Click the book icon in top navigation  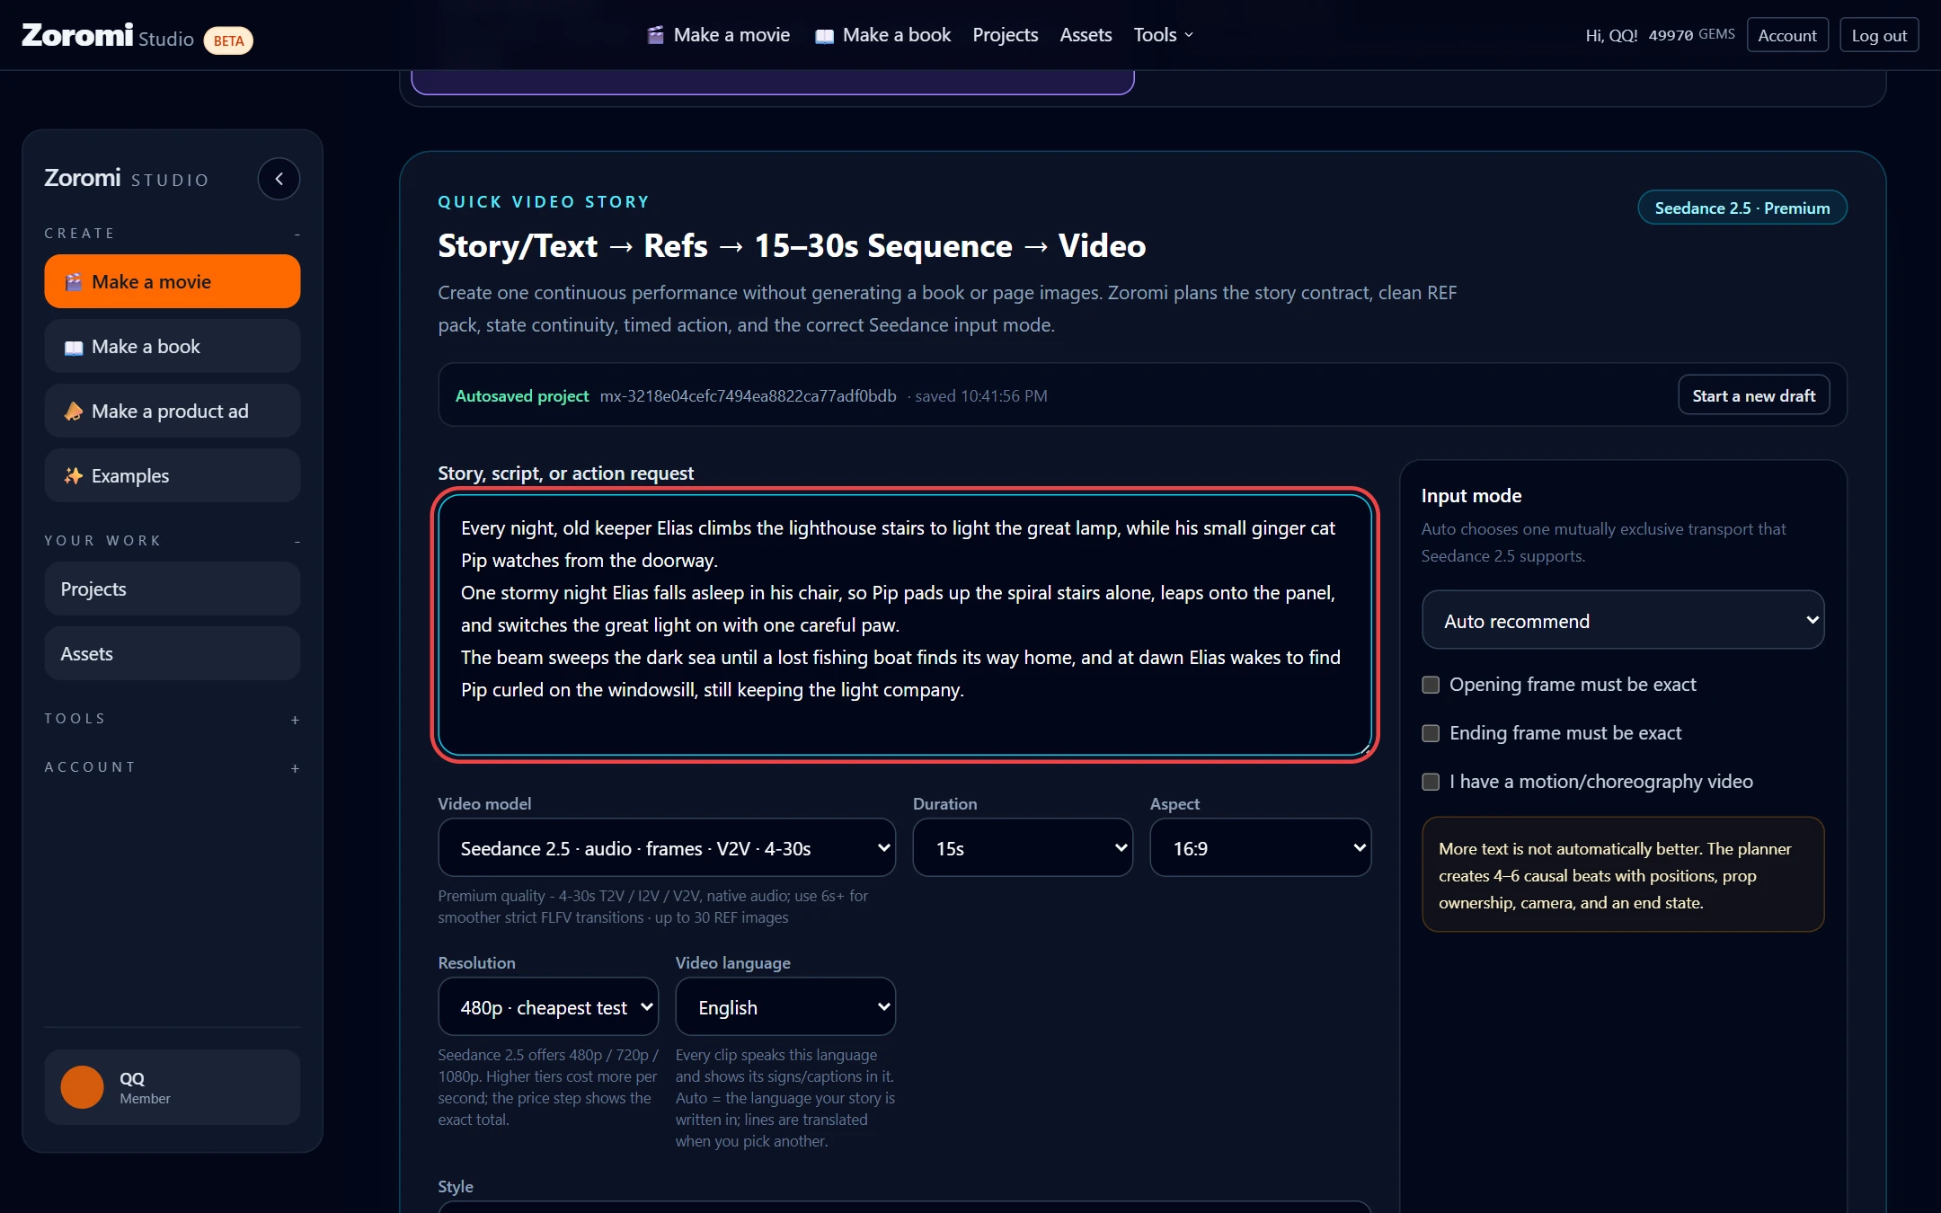[824, 36]
